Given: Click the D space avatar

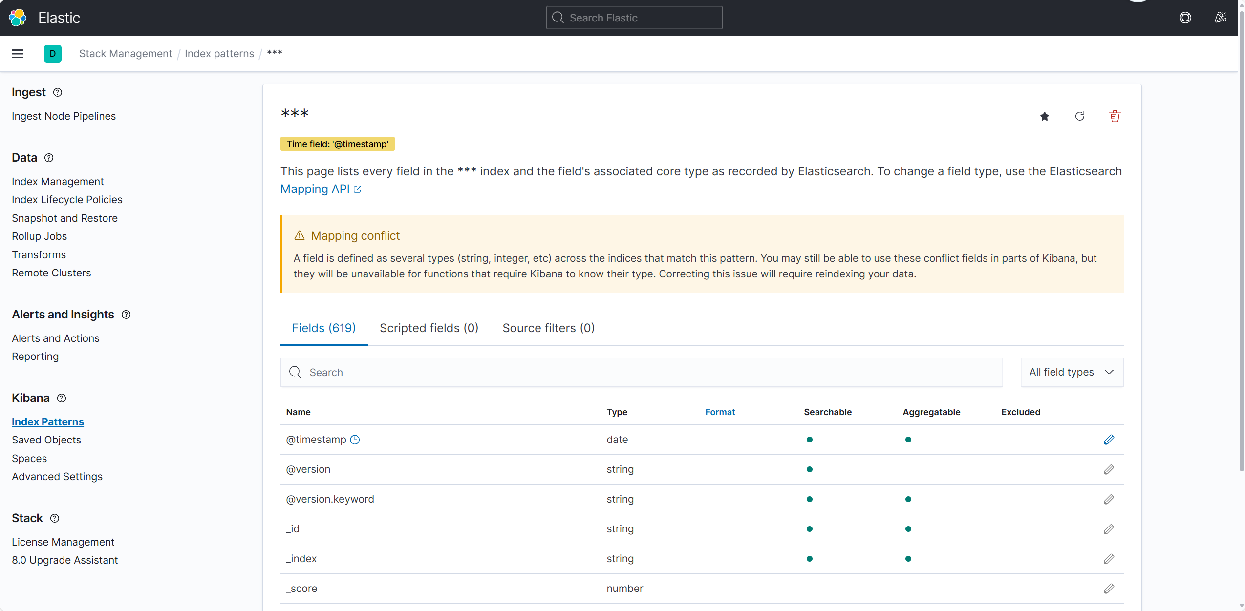Looking at the screenshot, I should tap(53, 54).
